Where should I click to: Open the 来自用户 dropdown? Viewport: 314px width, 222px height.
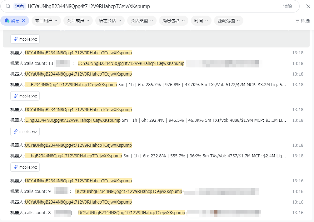point(46,21)
